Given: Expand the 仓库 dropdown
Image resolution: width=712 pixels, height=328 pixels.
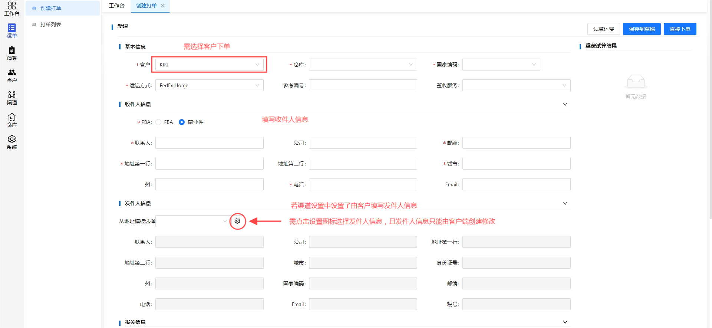Looking at the screenshot, I should [363, 65].
